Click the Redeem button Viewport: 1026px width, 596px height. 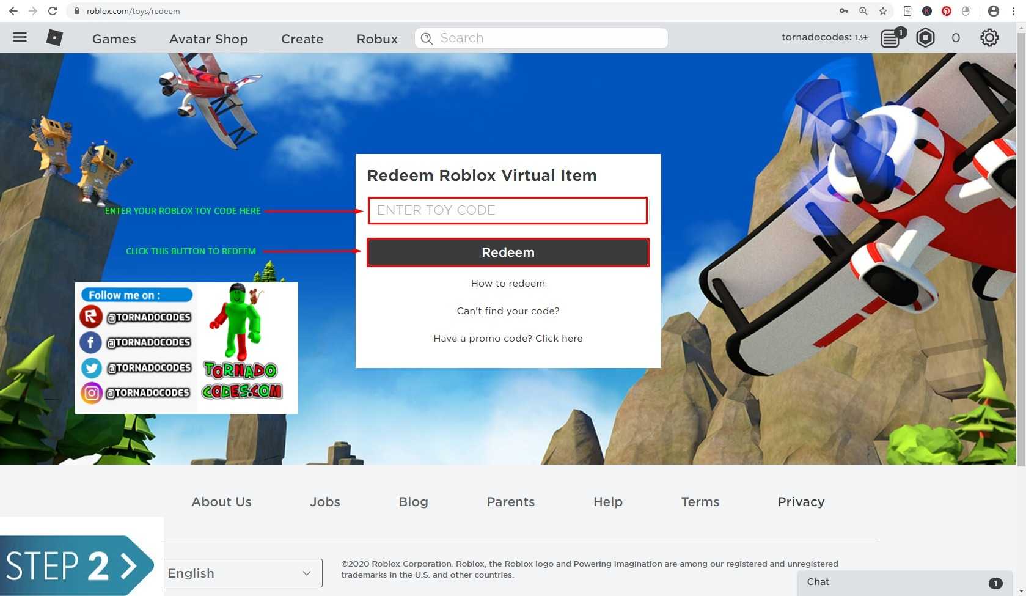pyautogui.click(x=508, y=252)
